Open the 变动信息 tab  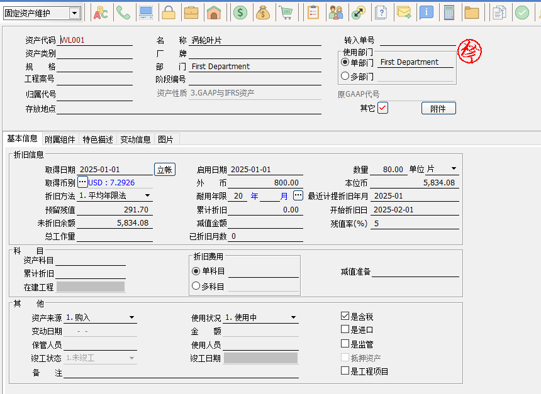coord(135,140)
